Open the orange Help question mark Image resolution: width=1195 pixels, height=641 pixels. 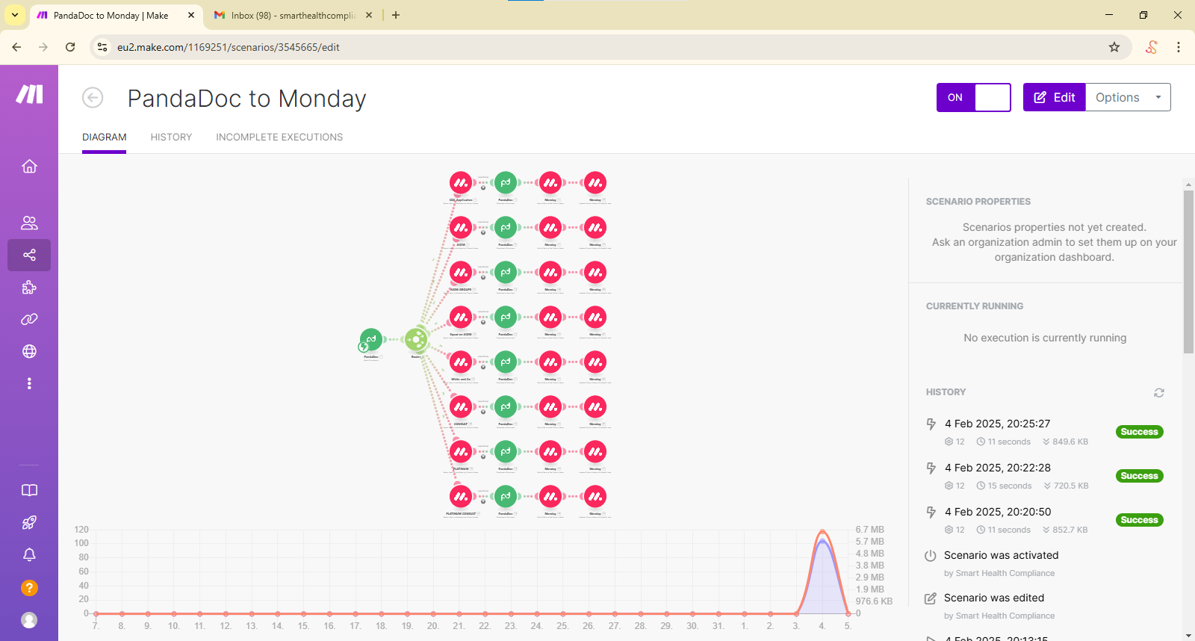[x=29, y=588]
